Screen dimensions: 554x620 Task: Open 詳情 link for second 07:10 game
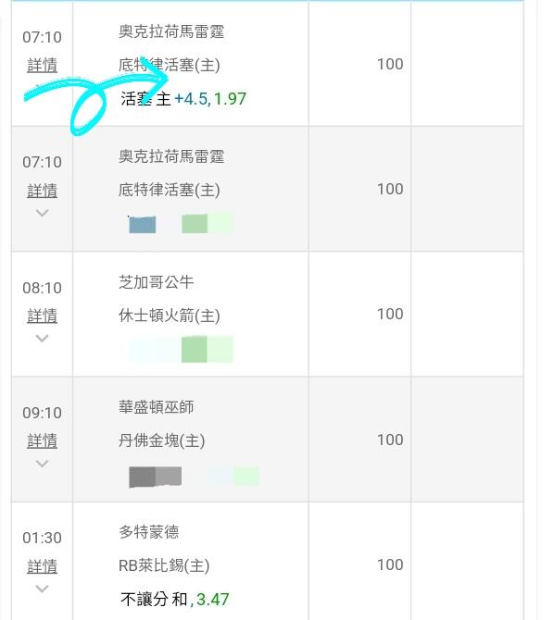pos(42,191)
